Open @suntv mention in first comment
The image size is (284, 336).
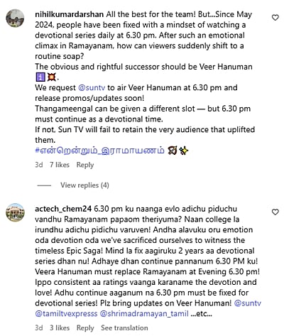pos(92,87)
